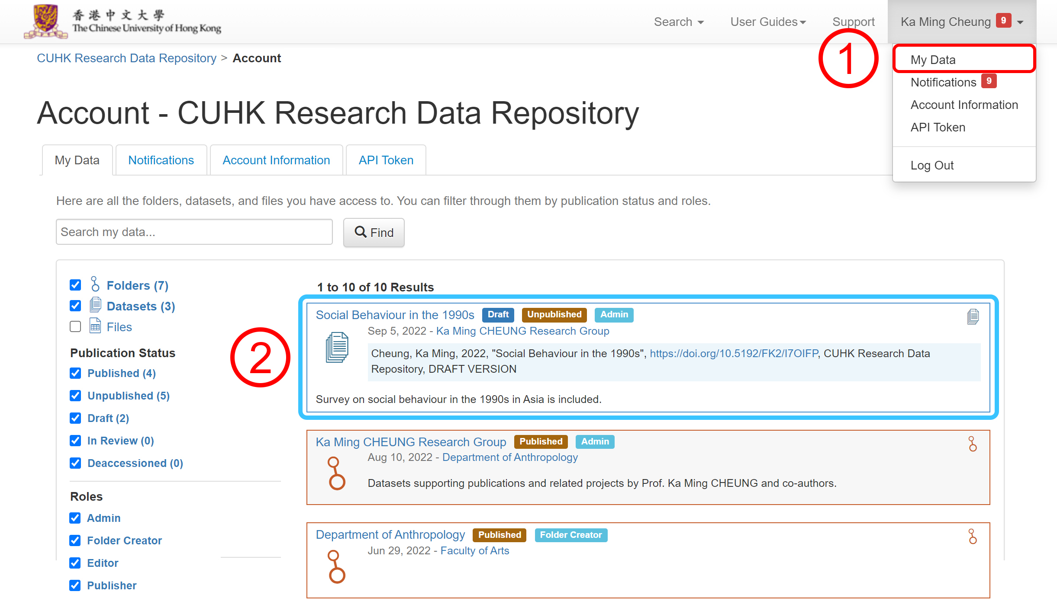
Task: Select My Data in the account menu
Action: 964,59
